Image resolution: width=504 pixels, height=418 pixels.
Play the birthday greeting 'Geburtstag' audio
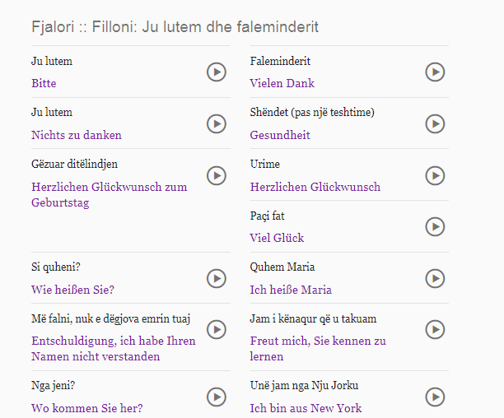click(x=217, y=175)
